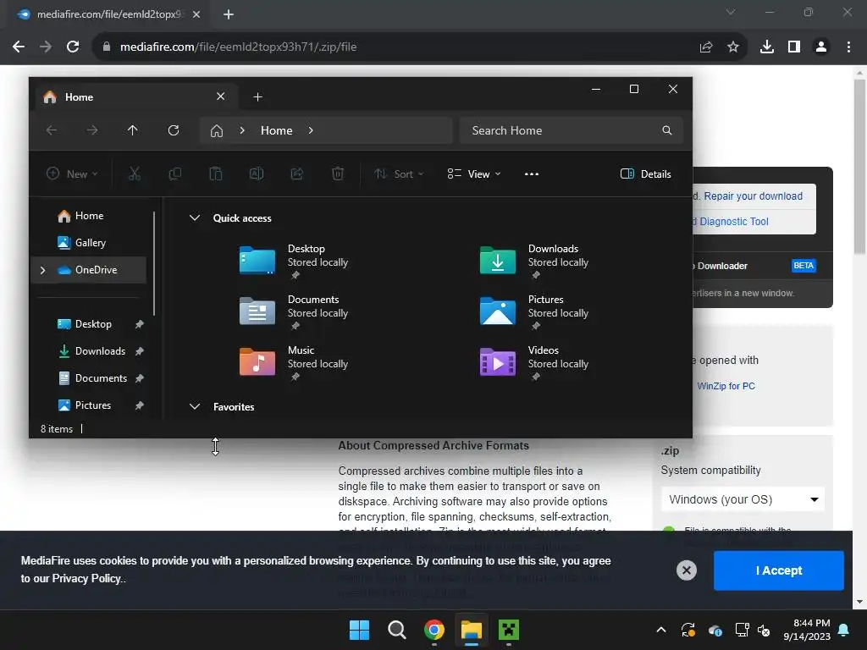Click the Chrome profile avatar icon

pos(821,47)
